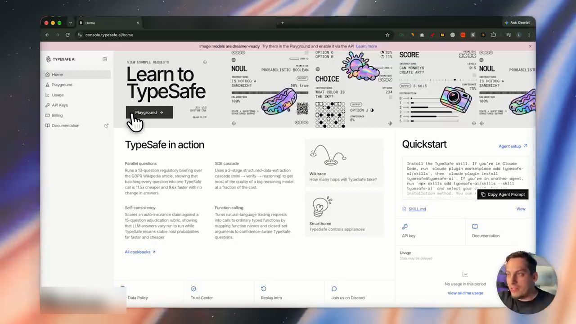
Task: Click the Replay intro icon
Action: point(264,288)
